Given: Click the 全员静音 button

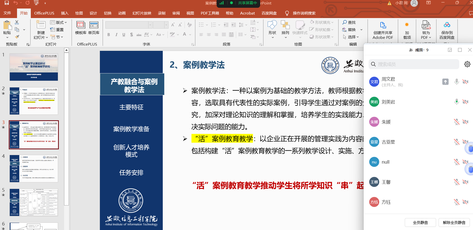Looking at the screenshot, I should click(420, 222).
